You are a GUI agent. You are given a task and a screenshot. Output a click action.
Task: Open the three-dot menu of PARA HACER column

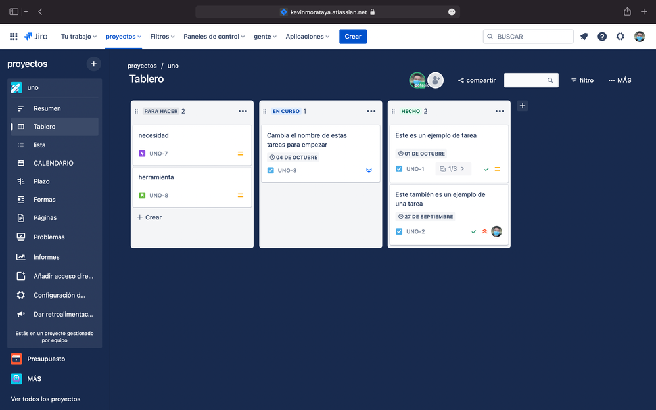click(x=243, y=111)
